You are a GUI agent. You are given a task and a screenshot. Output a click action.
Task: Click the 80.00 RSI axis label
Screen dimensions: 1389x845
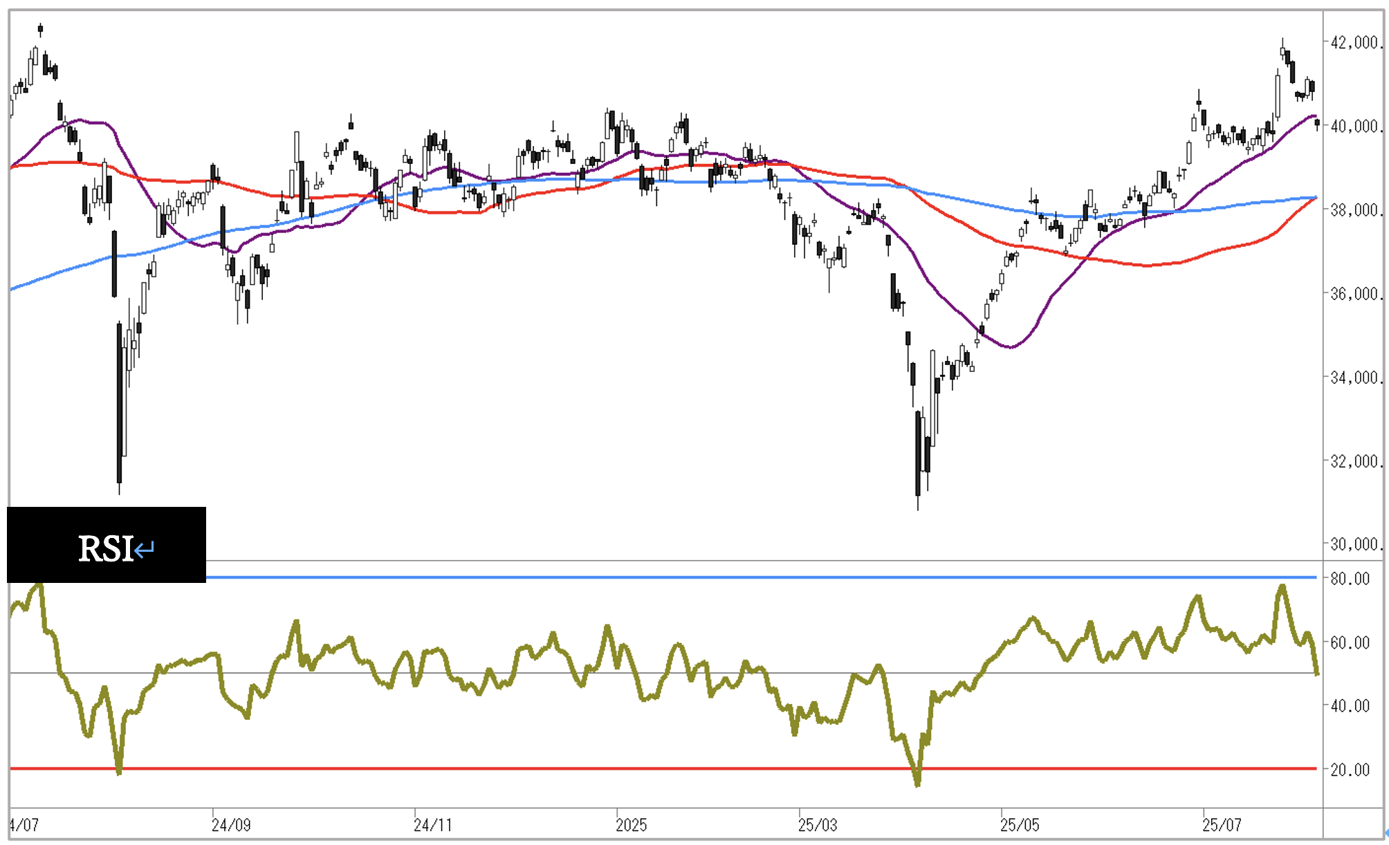(1350, 579)
